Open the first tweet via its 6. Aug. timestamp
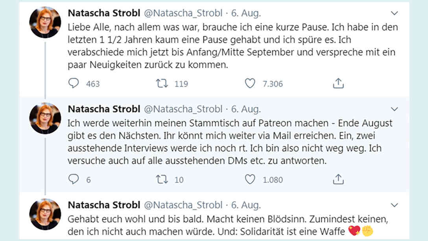 click(246, 13)
